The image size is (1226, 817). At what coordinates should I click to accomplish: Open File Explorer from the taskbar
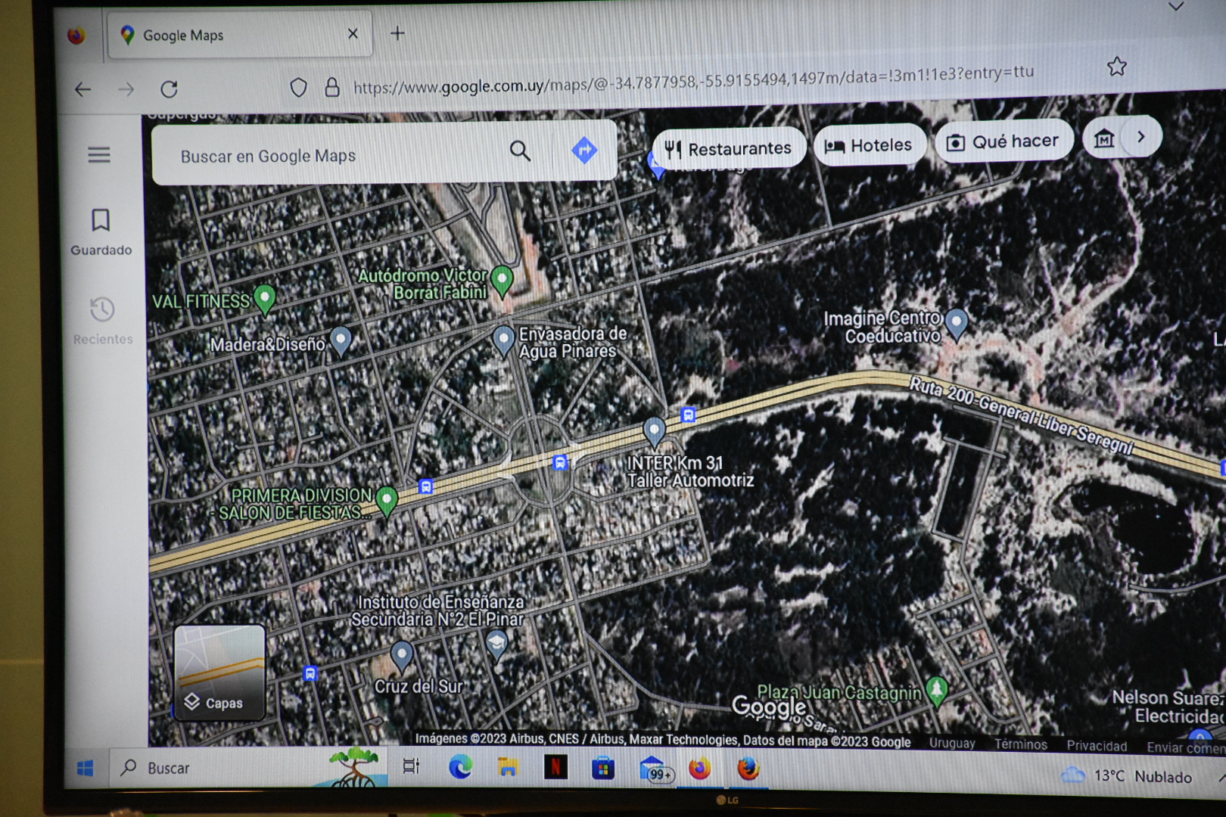(508, 767)
